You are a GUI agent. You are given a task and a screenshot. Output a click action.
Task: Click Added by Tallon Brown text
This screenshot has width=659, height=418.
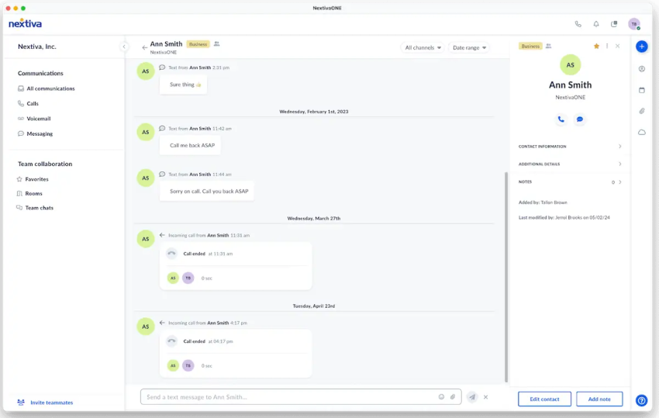tap(543, 202)
